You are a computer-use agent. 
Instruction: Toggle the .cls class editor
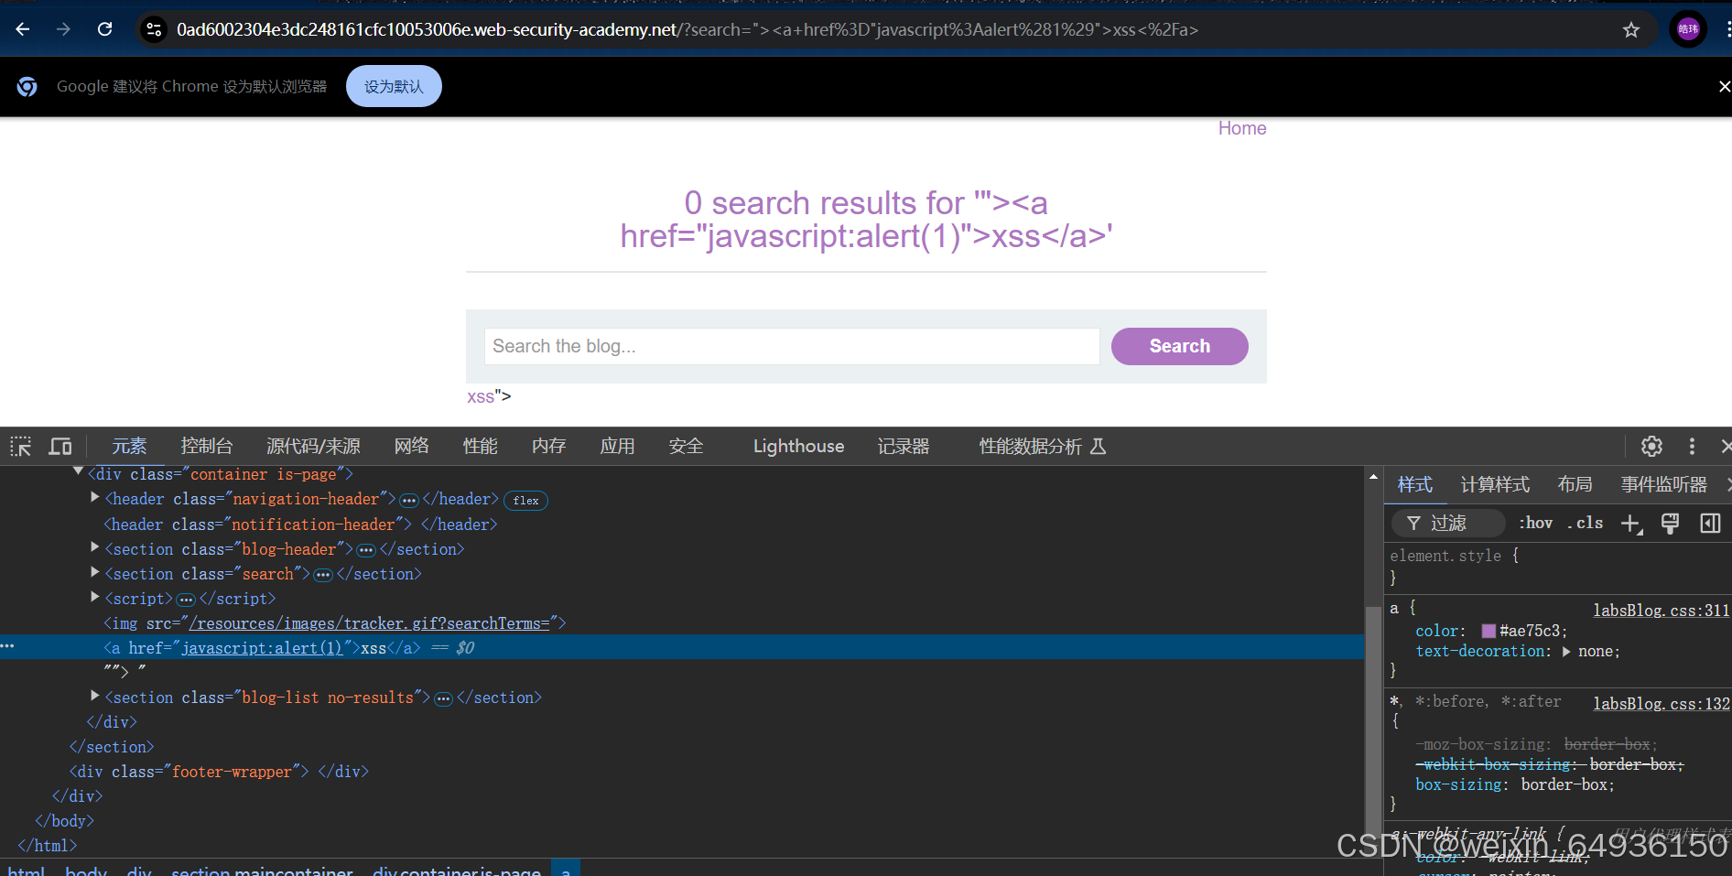(1585, 523)
